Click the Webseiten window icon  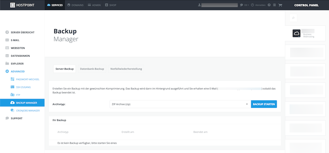pos(7,48)
